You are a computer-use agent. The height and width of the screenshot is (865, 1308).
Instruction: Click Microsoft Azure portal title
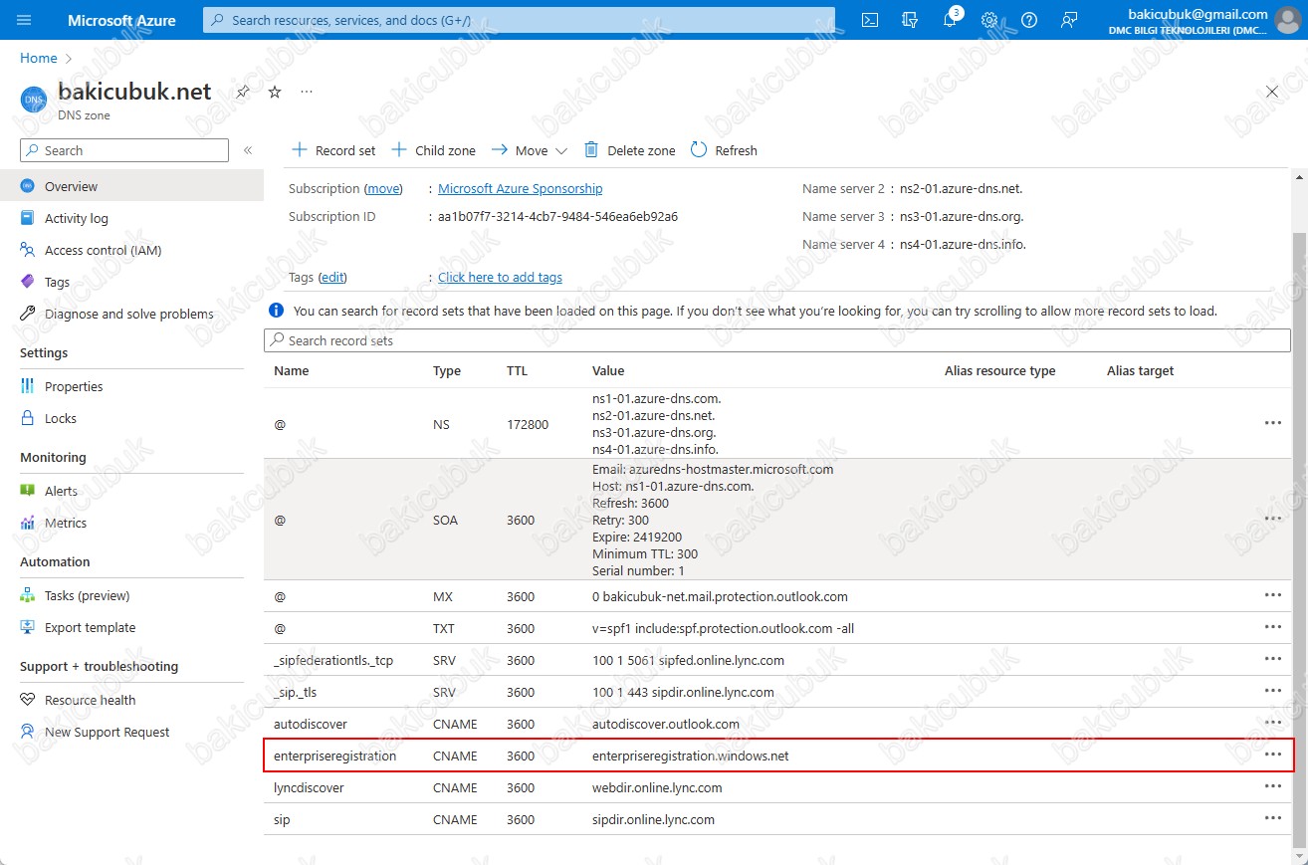click(x=121, y=20)
